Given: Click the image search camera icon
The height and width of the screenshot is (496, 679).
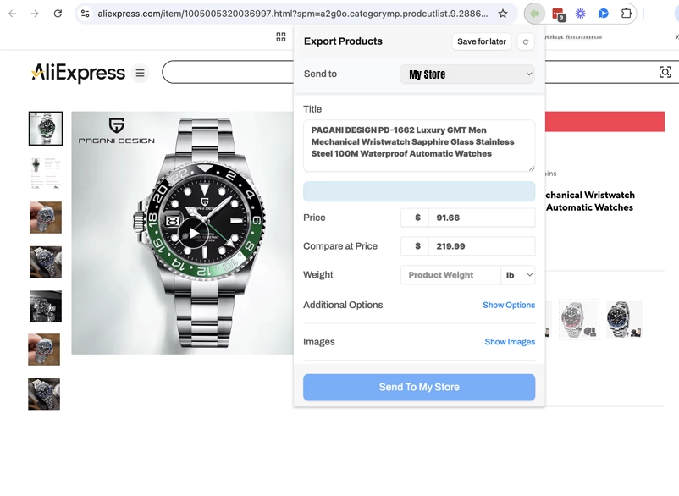Looking at the screenshot, I should coord(665,73).
